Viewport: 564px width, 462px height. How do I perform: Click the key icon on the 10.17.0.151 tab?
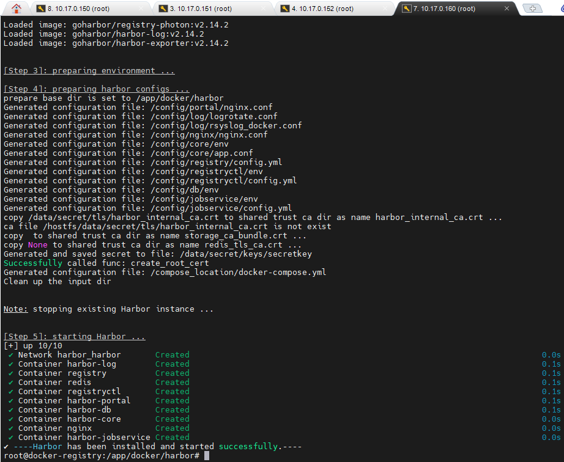pyautogui.click(x=163, y=9)
